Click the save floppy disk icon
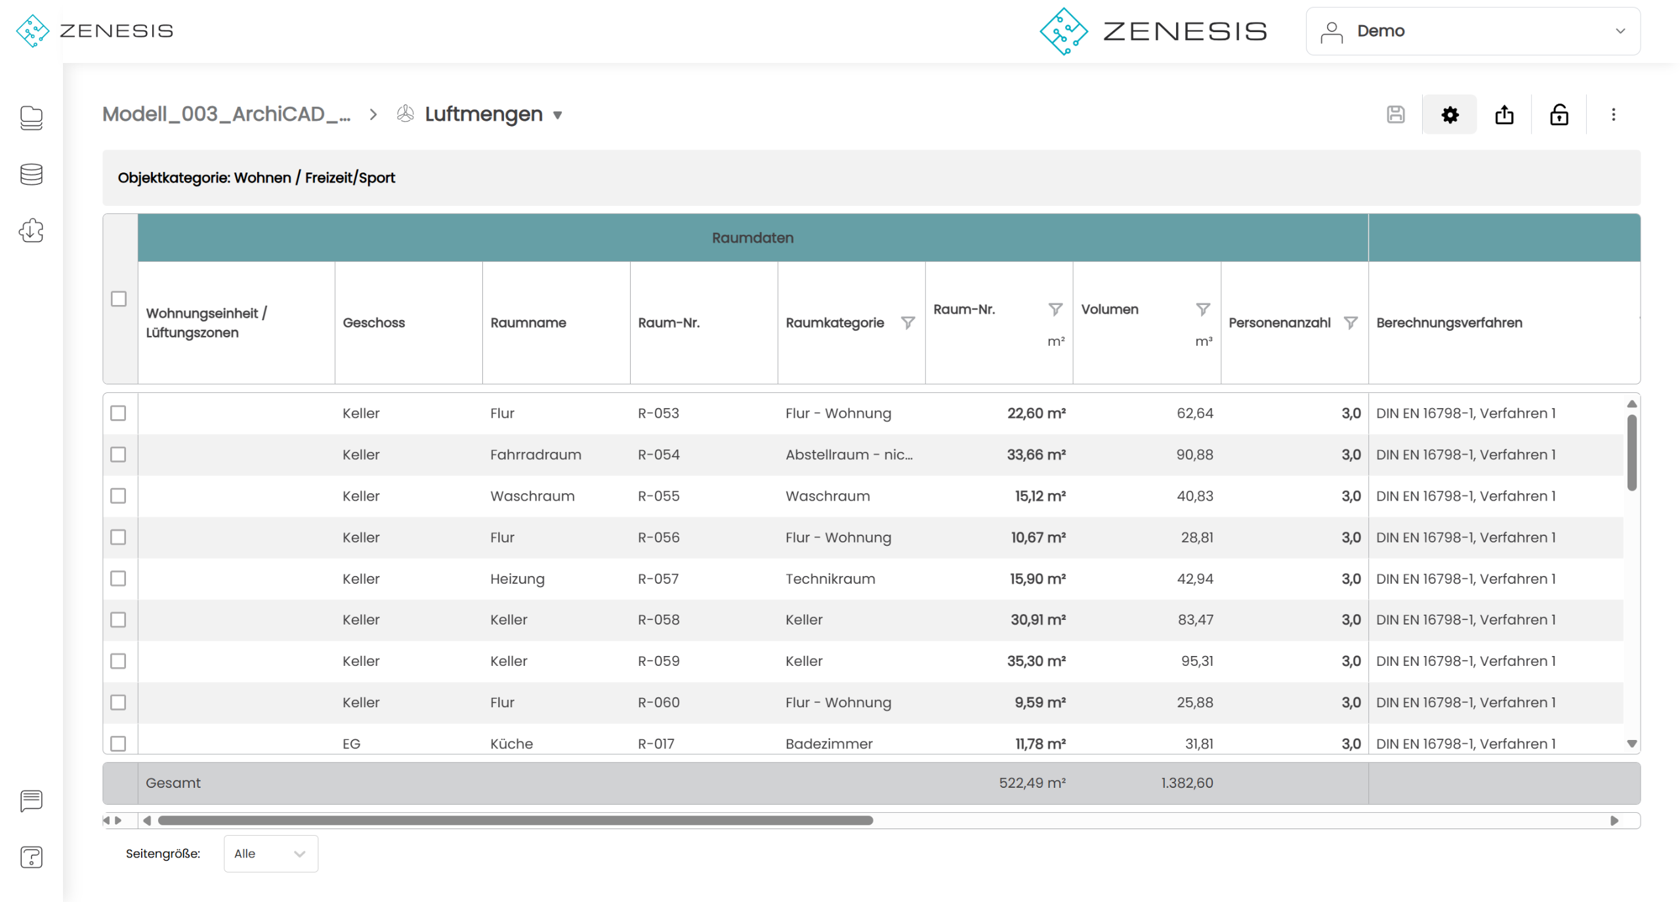 [x=1395, y=115]
